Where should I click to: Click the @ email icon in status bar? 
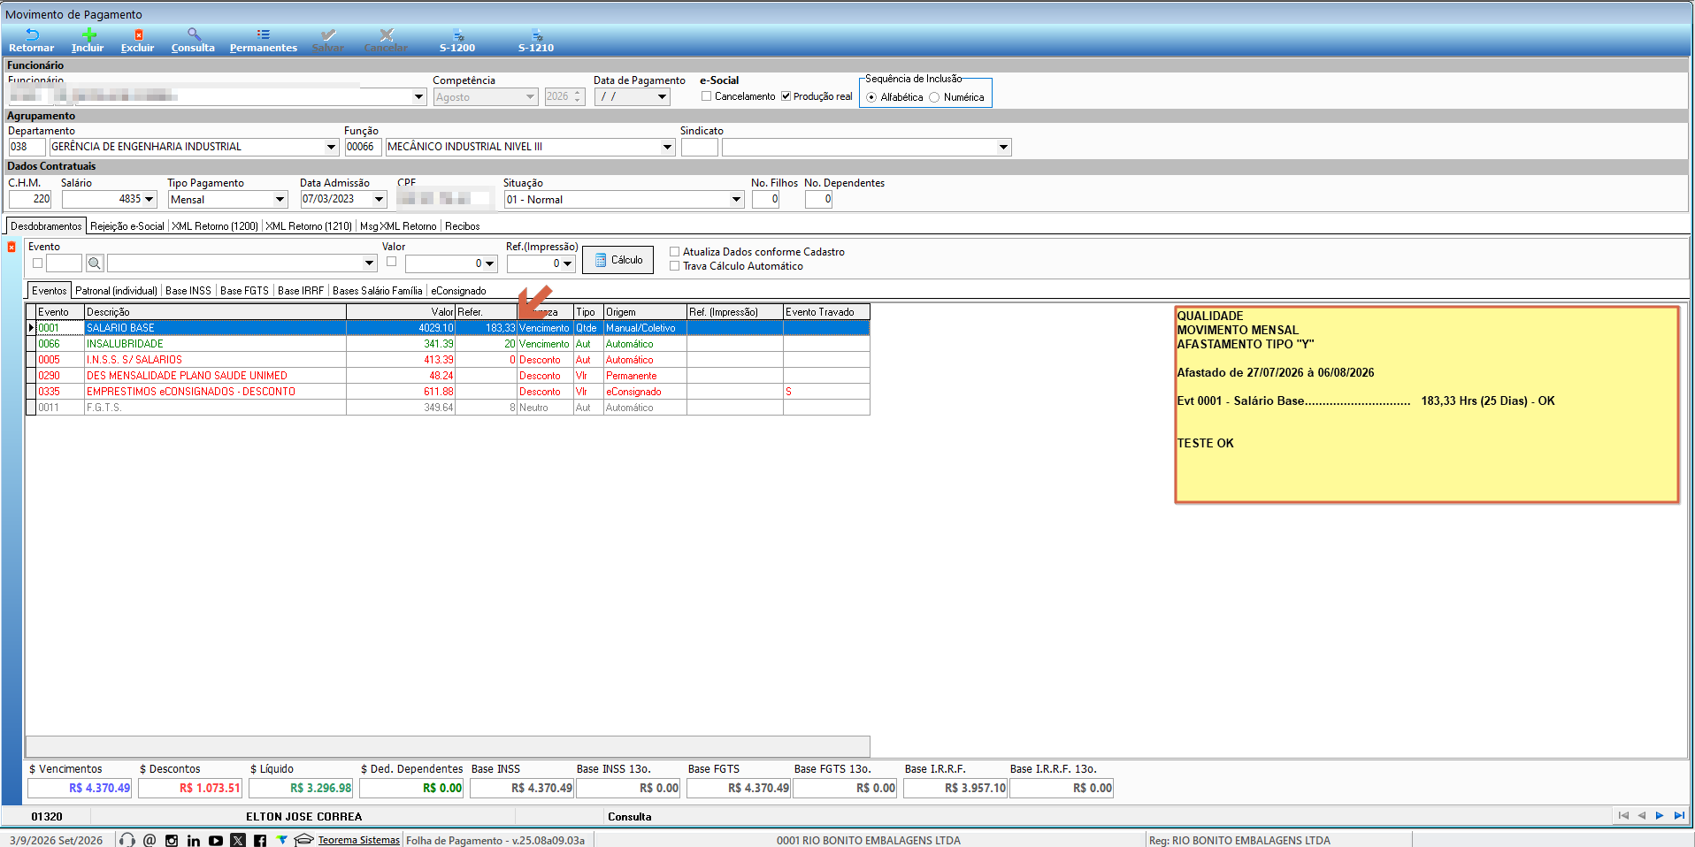[150, 840]
